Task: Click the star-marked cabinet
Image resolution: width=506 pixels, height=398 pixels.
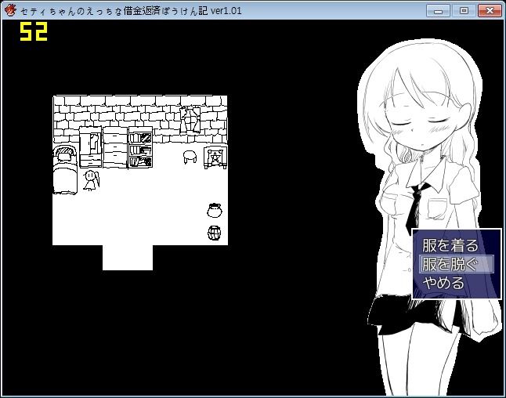Action: [x=215, y=157]
